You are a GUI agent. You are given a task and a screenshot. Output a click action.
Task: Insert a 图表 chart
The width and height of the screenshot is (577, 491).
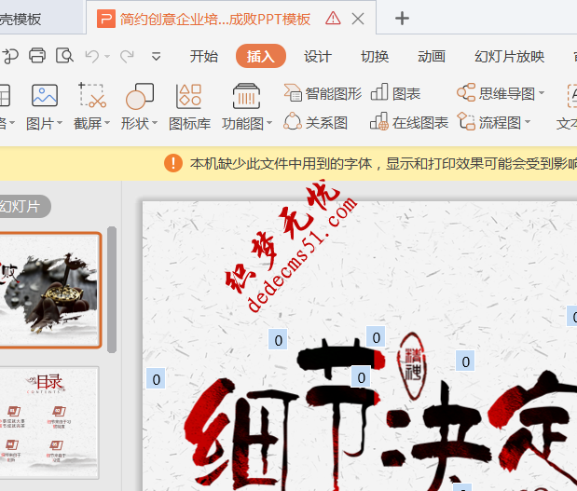tap(395, 93)
